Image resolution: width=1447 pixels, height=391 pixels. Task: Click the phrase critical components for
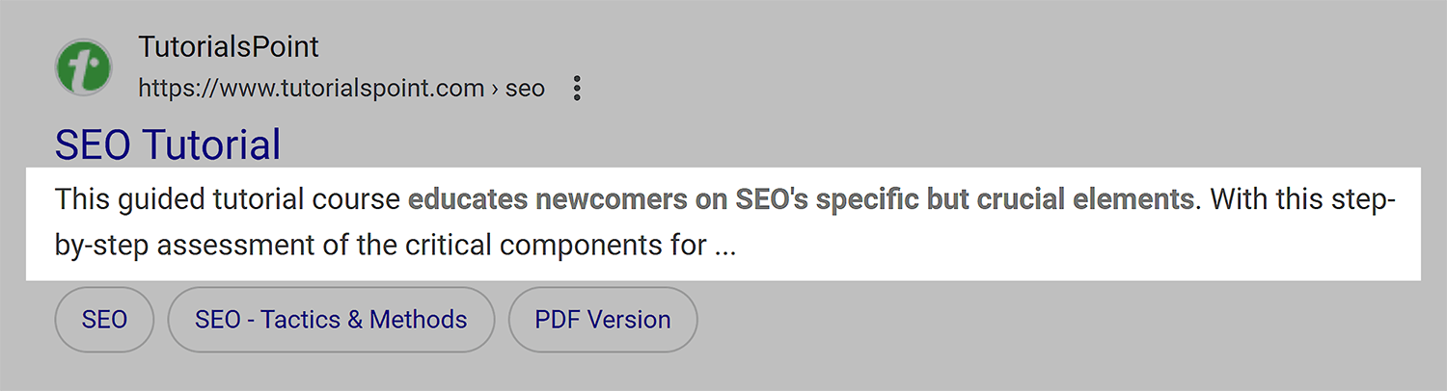point(553,246)
